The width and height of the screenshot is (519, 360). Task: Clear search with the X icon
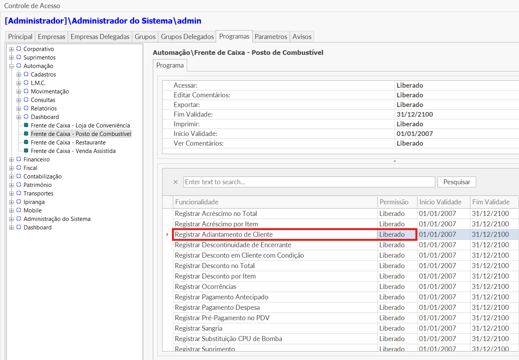point(176,182)
